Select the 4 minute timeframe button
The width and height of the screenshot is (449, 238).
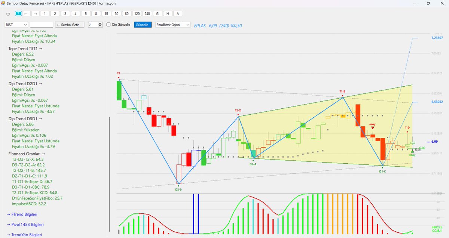click(76, 13)
